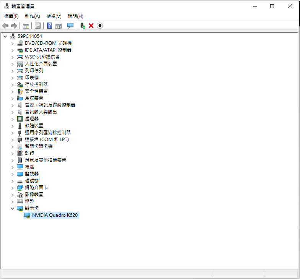Expand the 列印佇列 node
The height and width of the screenshot is (279, 300).
coord(12,71)
